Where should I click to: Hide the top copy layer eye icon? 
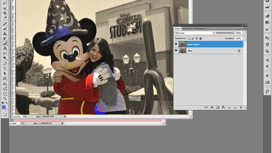(176, 44)
